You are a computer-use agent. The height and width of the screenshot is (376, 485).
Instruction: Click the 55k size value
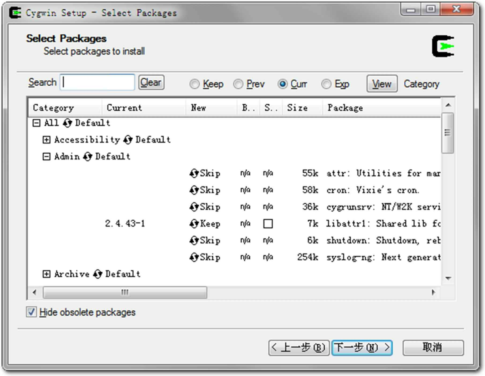pyautogui.click(x=310, y=173)
